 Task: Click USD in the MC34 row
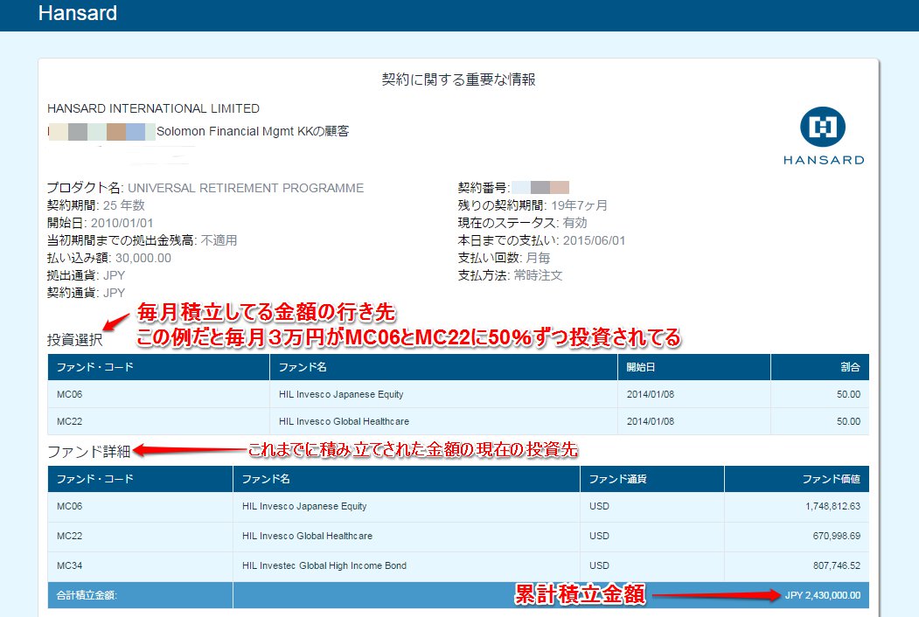tap(599, 566)
